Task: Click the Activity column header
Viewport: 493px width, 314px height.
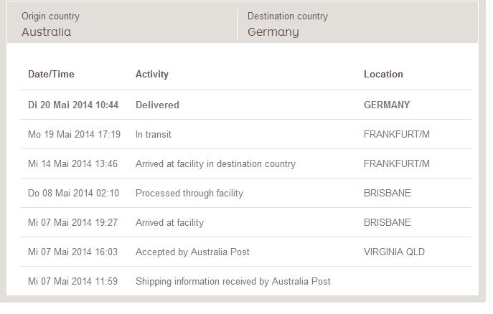Action: coord(152,75)
